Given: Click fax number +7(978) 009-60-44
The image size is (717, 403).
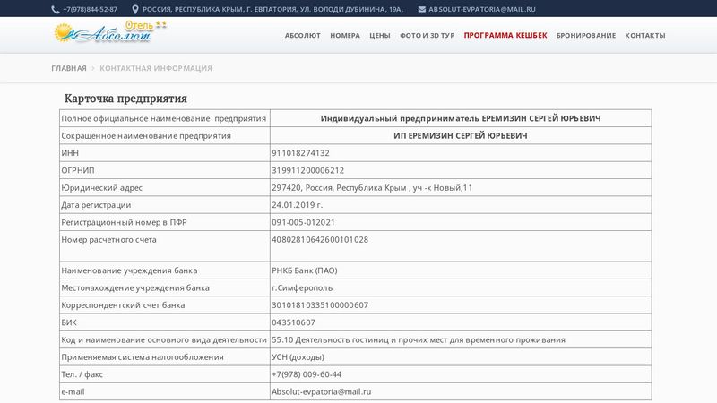Looking at the screenshot, I should [x=307, y=374].
